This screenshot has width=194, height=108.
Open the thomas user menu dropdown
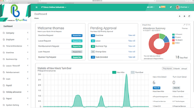(185, 7)
